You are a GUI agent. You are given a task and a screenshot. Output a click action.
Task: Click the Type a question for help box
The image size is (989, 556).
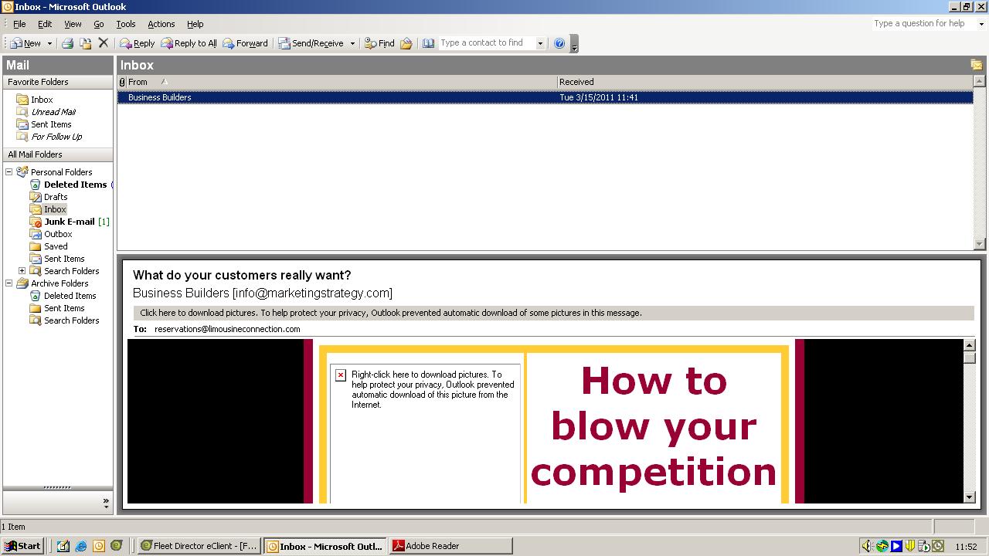click(924, 24)
